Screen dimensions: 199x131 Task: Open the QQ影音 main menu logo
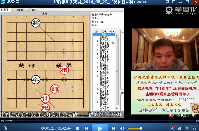click(x=3, y=2)
